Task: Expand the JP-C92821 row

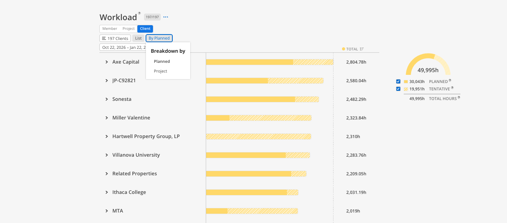Action: [107, 81]
